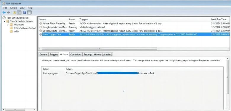Select Task Scheduler (Local) in the tree
231x111 pixels.
pos(18,18)
